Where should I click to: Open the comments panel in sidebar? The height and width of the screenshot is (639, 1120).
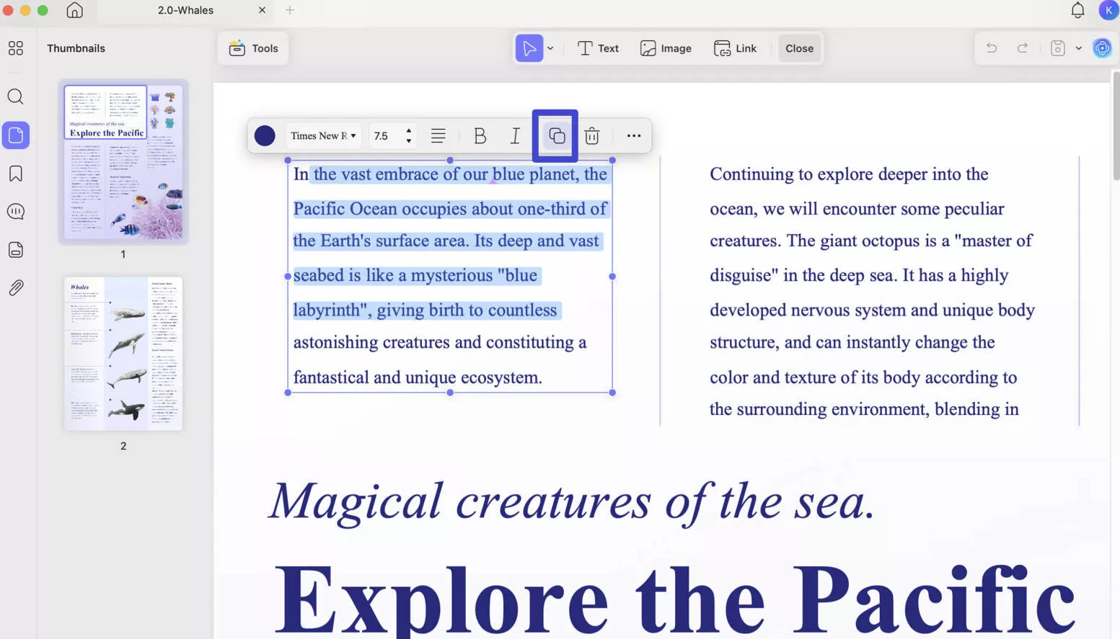[x=16, y=211]
